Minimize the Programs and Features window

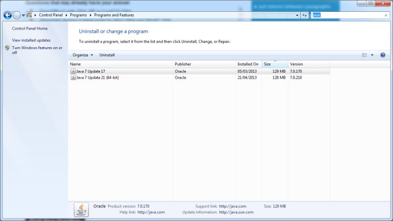(x=362, y=3)
